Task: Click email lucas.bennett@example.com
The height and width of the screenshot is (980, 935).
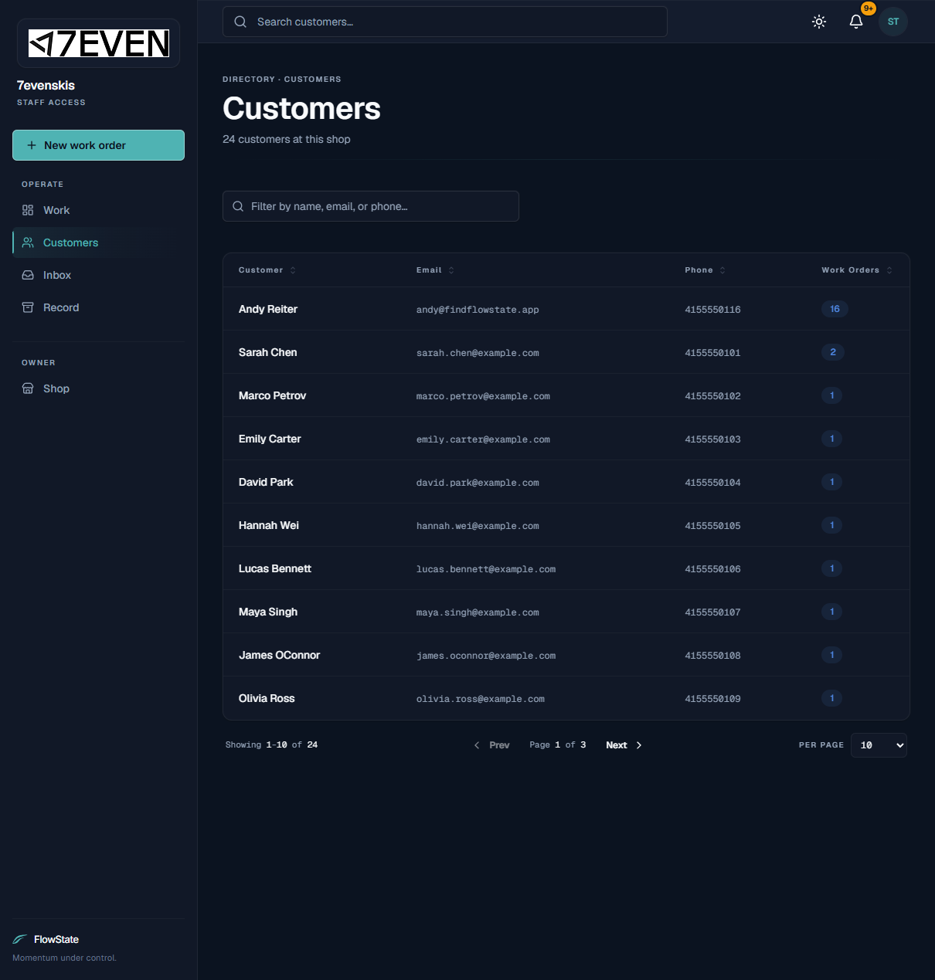Action: (x=486, y=569)
